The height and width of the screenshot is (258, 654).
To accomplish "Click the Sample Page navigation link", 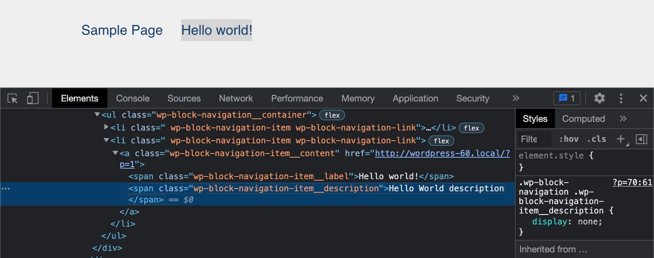I will coord(122,30).
